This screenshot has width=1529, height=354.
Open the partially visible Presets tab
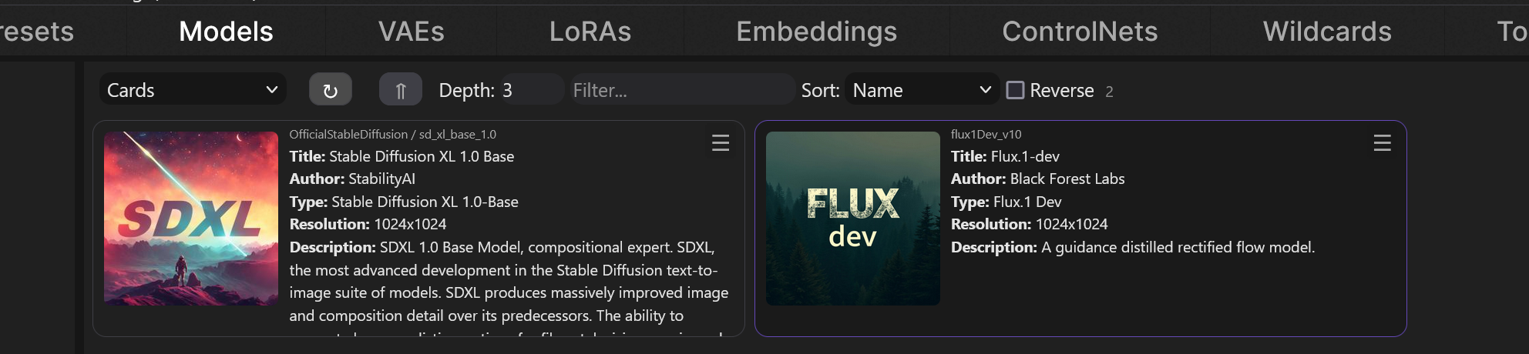(x=37, y=32)
